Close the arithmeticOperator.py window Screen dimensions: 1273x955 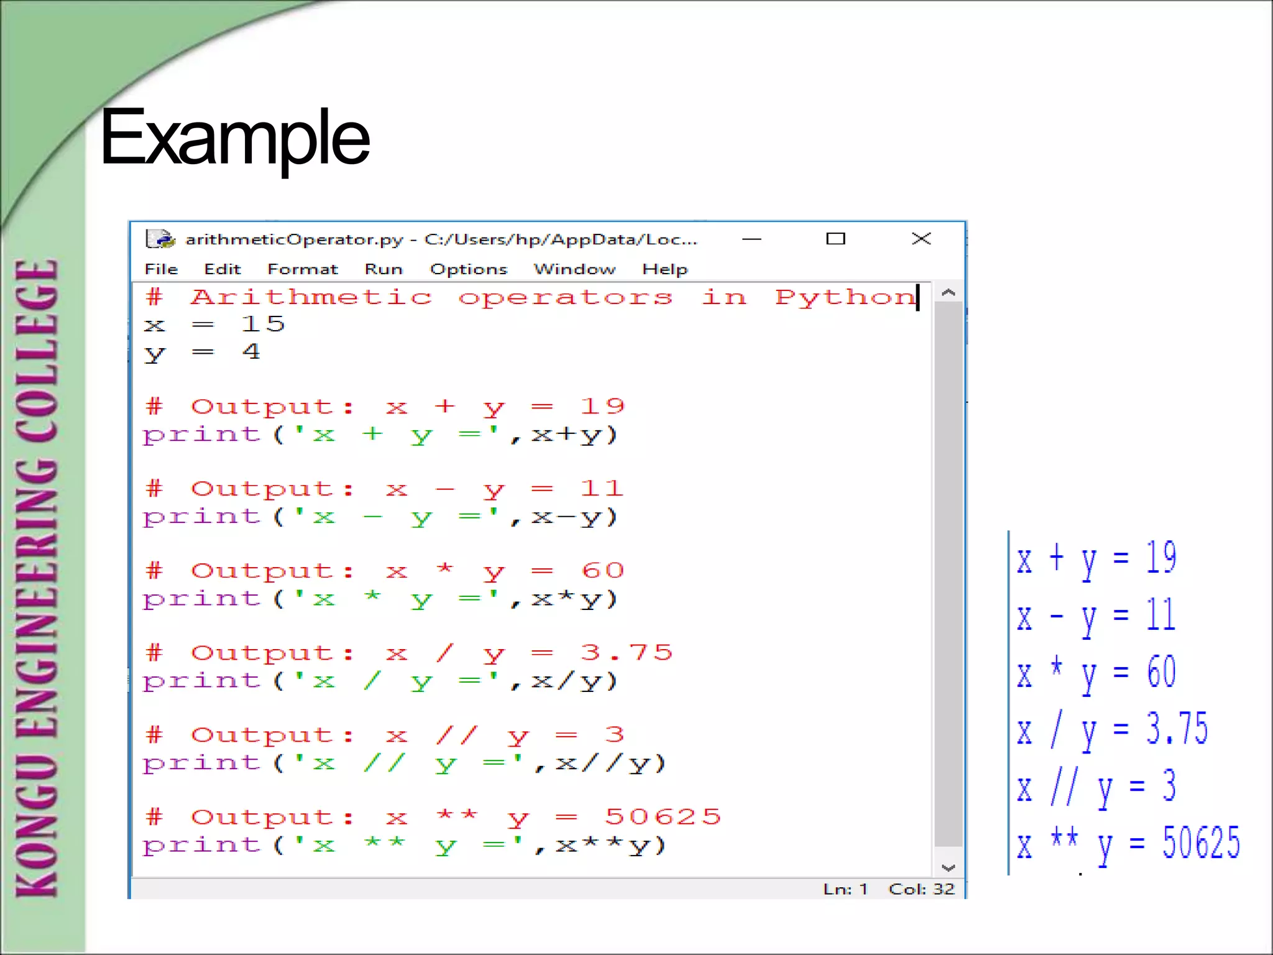pyautogui.click(x=921, y=239)
